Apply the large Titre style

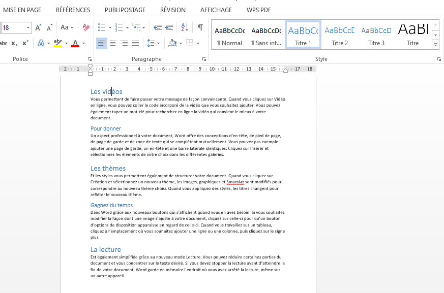pos(413,35)
